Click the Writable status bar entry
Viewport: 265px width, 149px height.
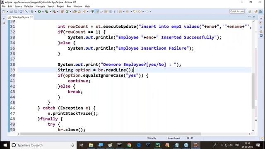point(152,138)
